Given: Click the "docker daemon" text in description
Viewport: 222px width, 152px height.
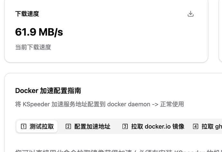Looking at the screenshot, I should coord(129,104).
